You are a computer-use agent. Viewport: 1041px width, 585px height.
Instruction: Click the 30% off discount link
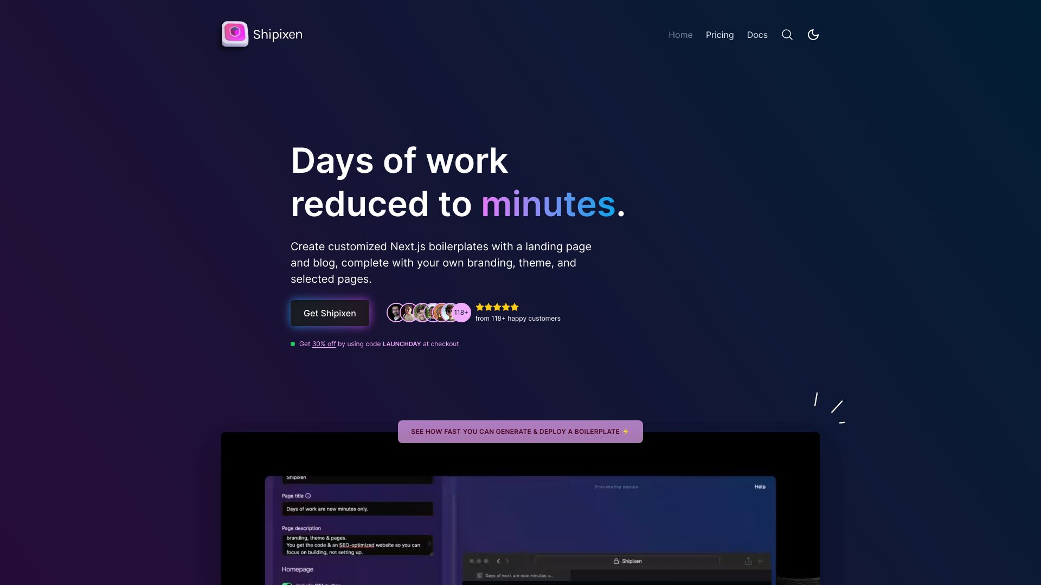(324, 343)
